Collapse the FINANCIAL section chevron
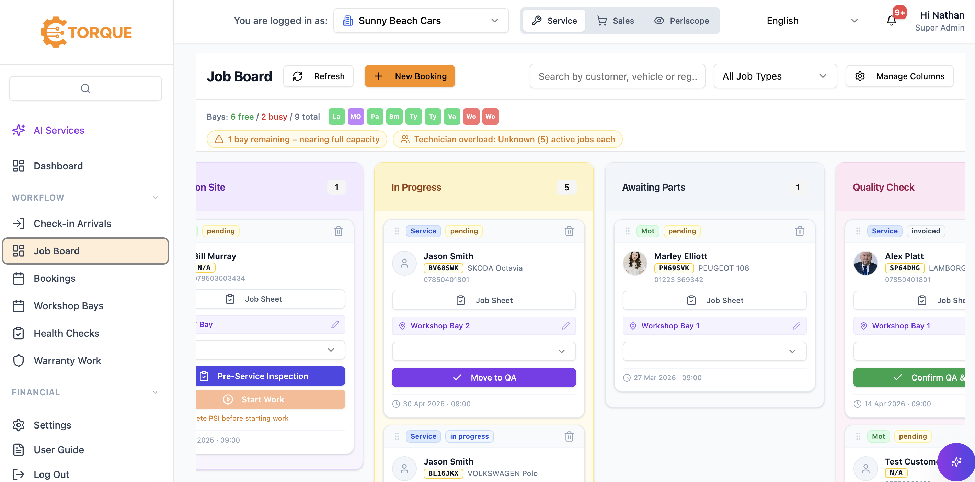The image size is (975, 482). [155, 393]
